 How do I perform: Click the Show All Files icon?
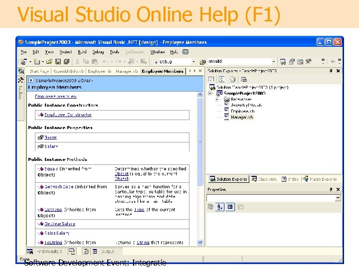(233, 79)
